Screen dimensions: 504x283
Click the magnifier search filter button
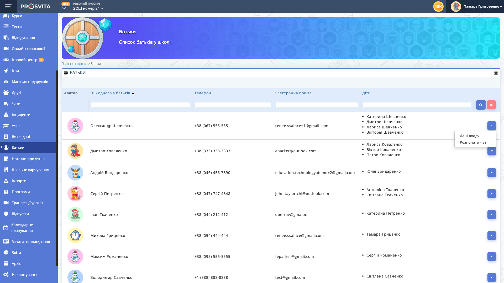[x=481, y=105]
